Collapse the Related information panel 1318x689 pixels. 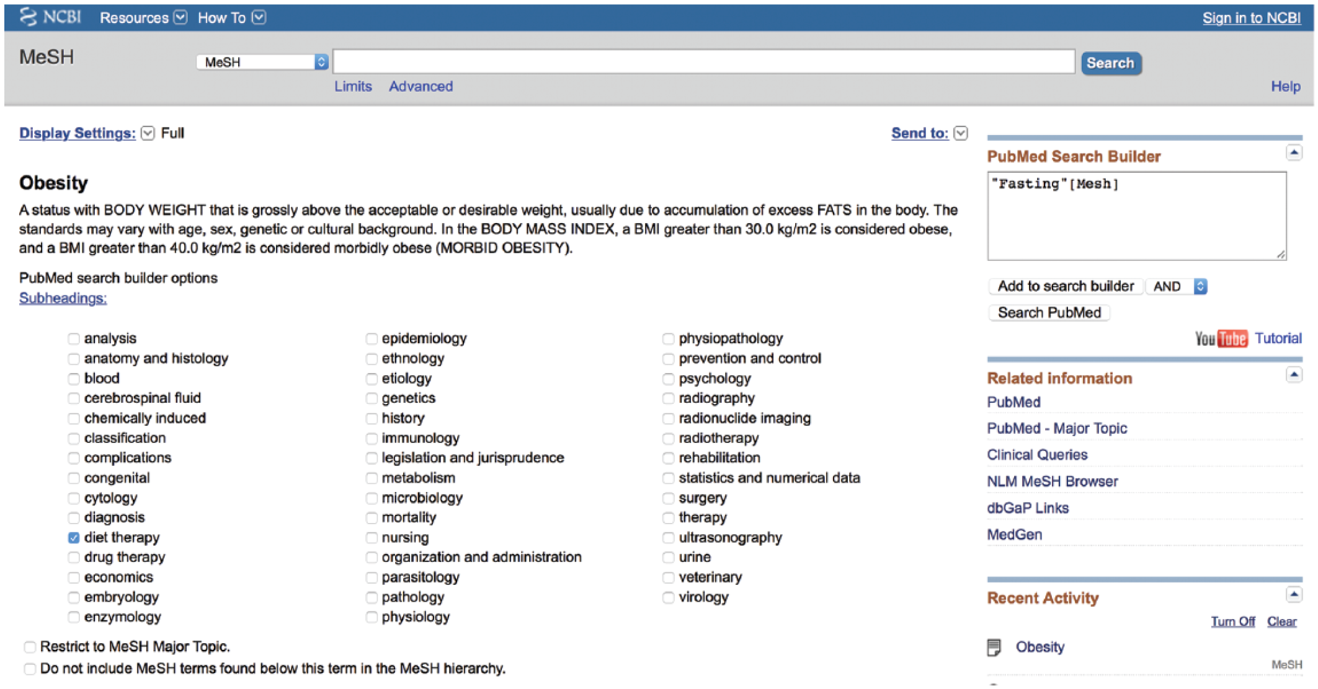pos(1294,374)
